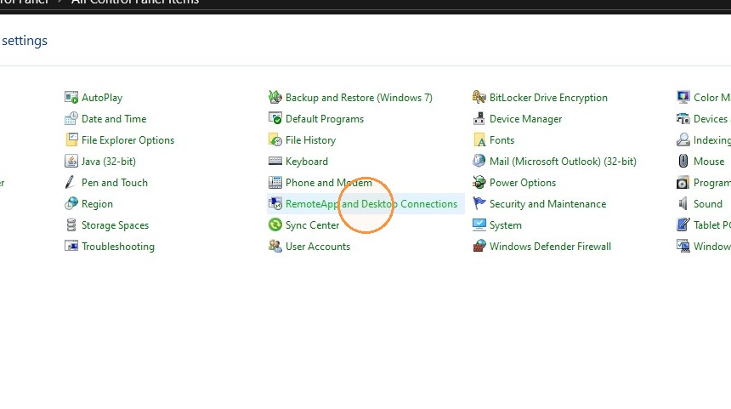Go to Storage Spaces link

(x=115, y=225)
